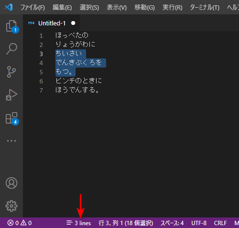
Task: Click the text りょうがわに on line 2
Action: 76,45
